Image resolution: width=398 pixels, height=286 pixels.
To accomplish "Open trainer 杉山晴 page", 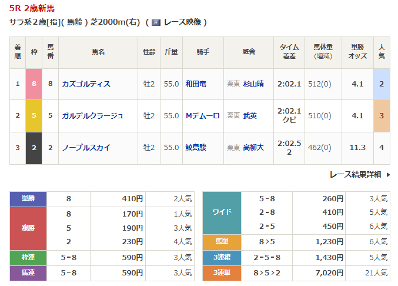I will click(x=253, y=84).
